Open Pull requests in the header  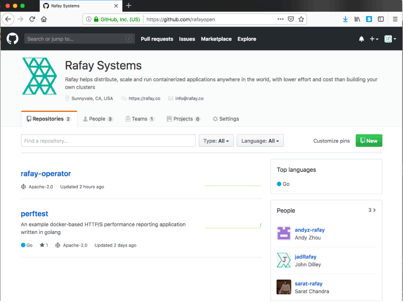pyautogui.click(x=157, y=39)
